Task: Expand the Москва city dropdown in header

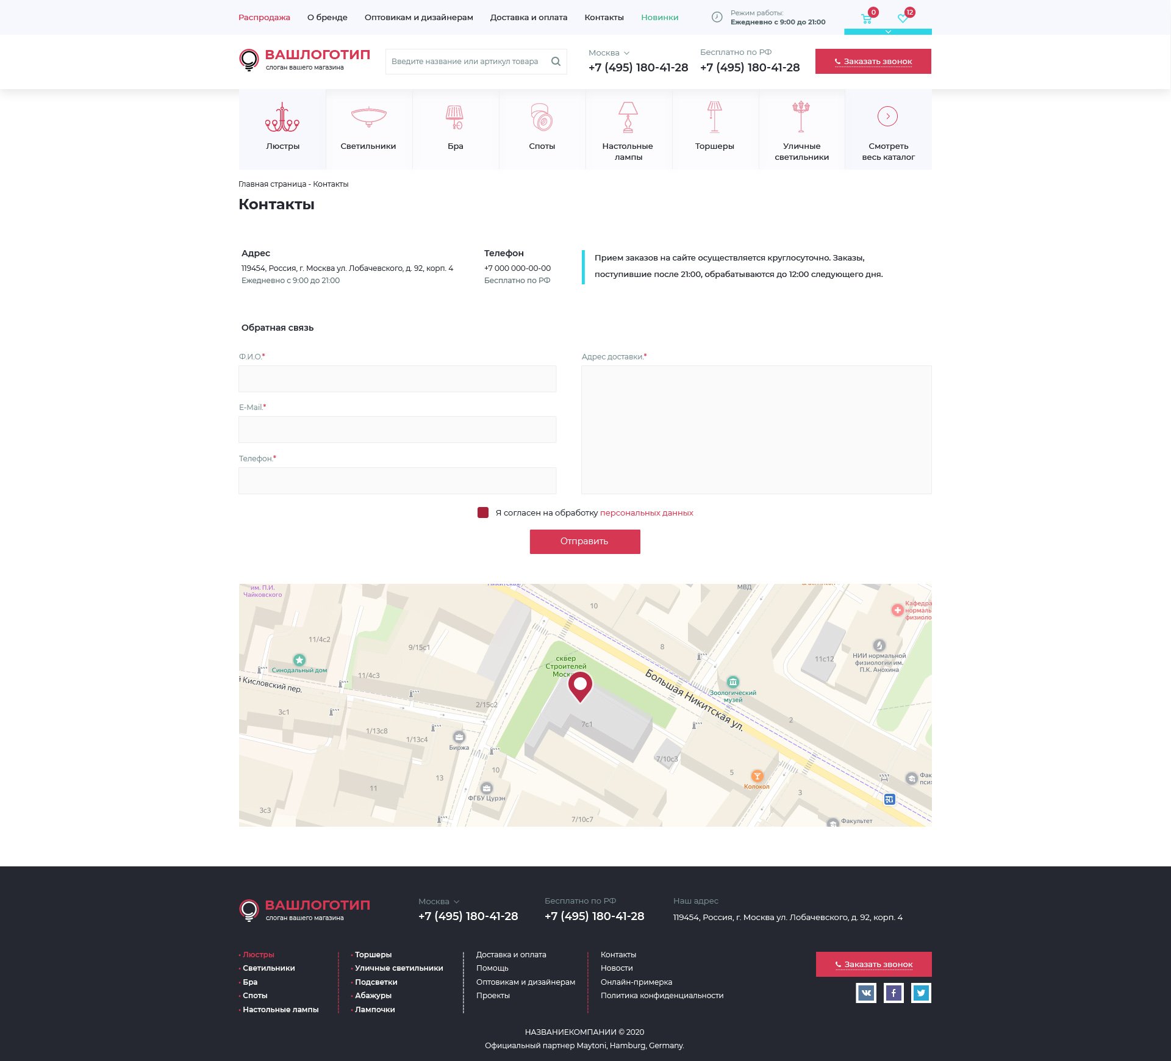Action: [609, 53]
